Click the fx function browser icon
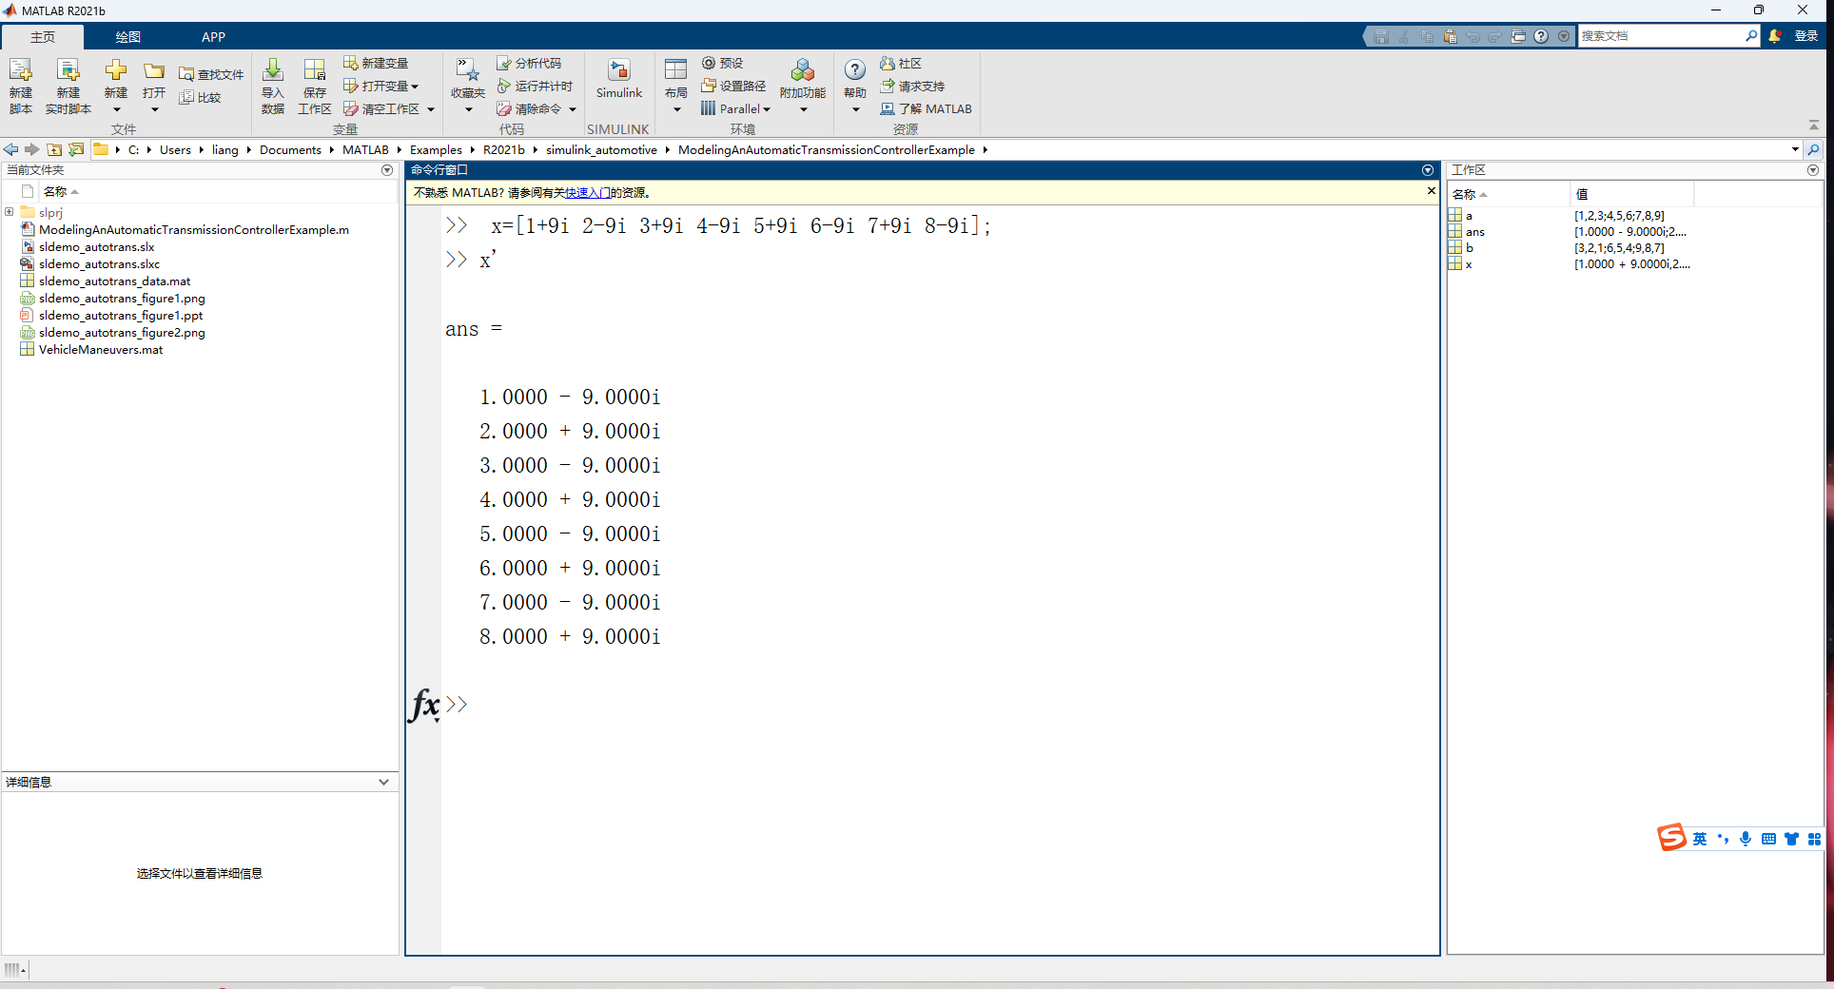Screen dimensions: 1834x989 point(424,705)
